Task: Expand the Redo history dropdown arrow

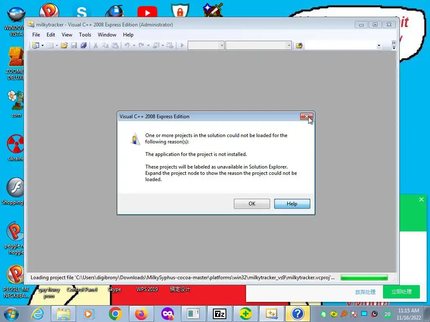Action: tap(148, 45)
